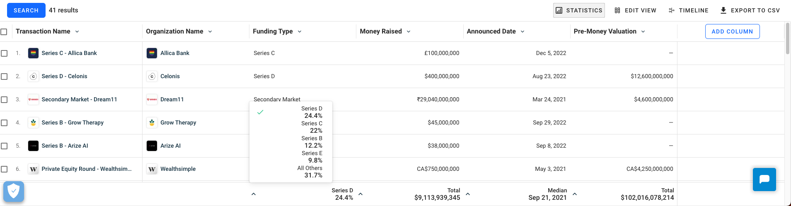This screenshot has height=206, width=791.
Task: Open the Funding Type column dropdown
Action: (x=300, y=32)
